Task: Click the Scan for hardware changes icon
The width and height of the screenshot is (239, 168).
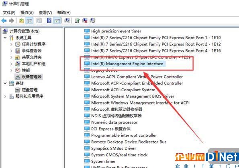Action: pyautogui.click(x=67, y=20)
